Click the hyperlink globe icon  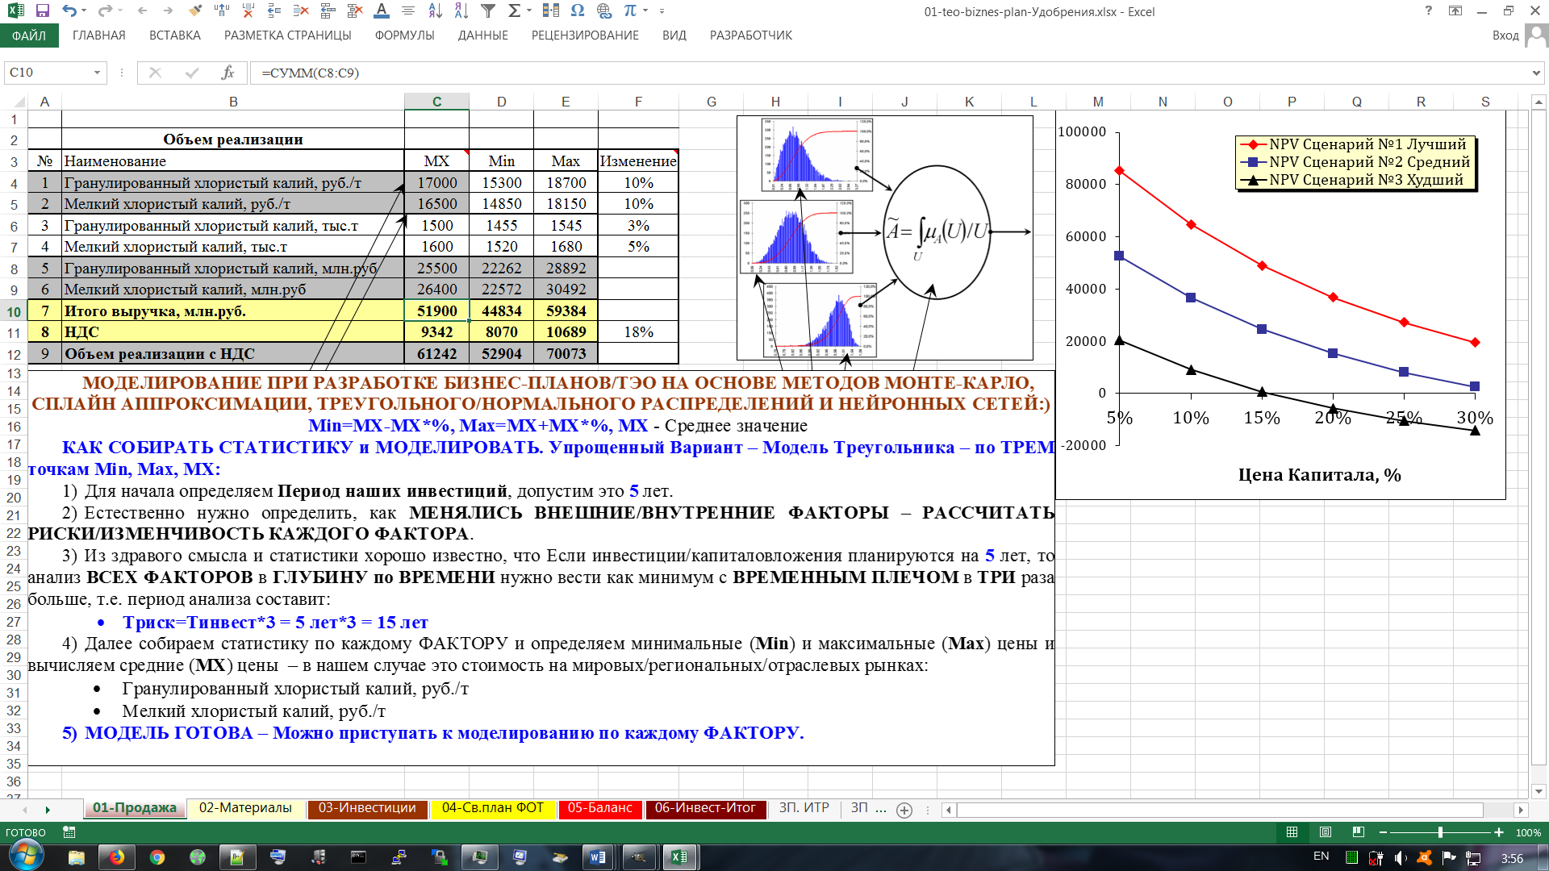pyautogui.click(x=604, y=11)
